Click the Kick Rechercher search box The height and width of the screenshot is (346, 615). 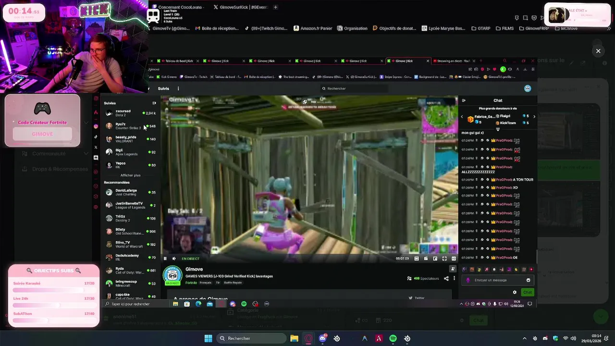tap(354, 88)
